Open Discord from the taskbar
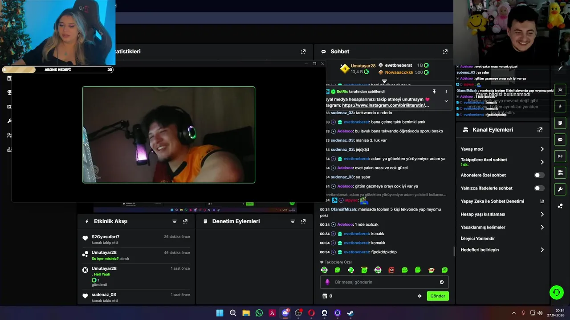 click(x=285, y=313)
